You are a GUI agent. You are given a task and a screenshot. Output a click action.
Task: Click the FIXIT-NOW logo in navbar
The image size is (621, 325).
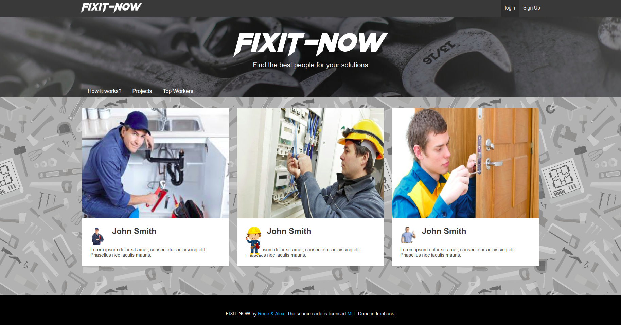(111, 7)
